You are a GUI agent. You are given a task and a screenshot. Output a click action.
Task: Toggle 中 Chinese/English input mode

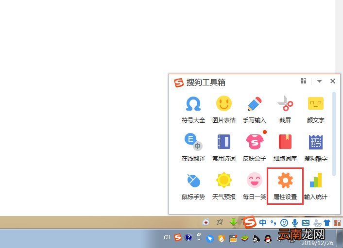point(263,223)
